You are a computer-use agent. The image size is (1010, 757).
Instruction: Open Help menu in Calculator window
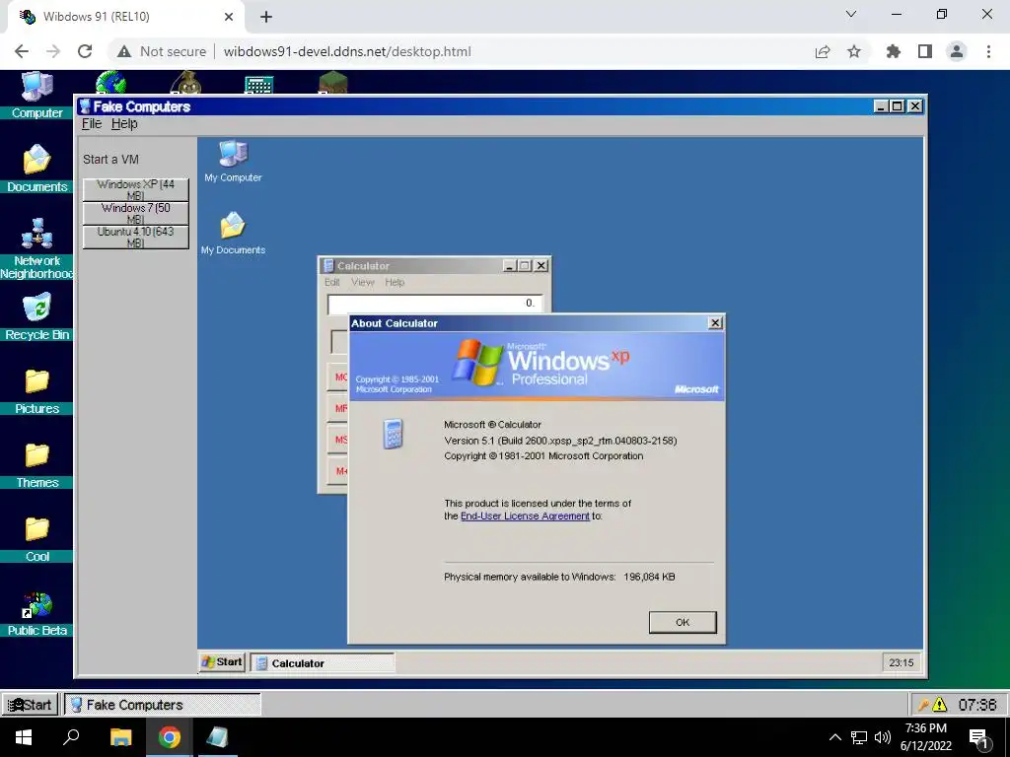[x=395, y=282]
